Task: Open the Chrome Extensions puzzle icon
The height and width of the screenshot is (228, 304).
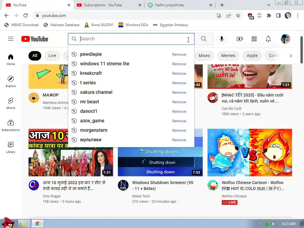Action: click(x=269, y=15)
